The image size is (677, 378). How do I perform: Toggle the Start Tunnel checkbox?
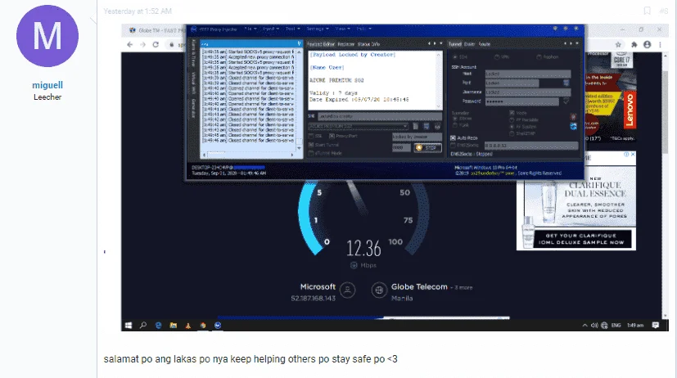coord(311,145)
